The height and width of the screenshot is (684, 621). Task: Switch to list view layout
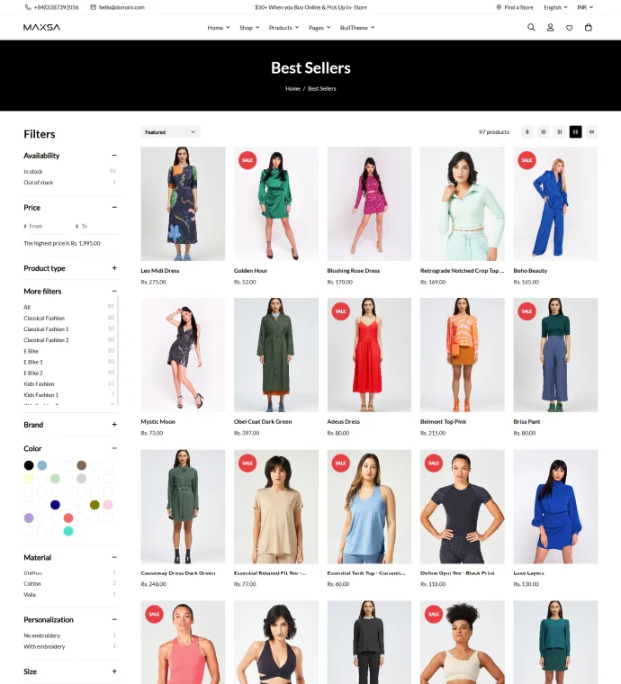click(x=544, y=131)
